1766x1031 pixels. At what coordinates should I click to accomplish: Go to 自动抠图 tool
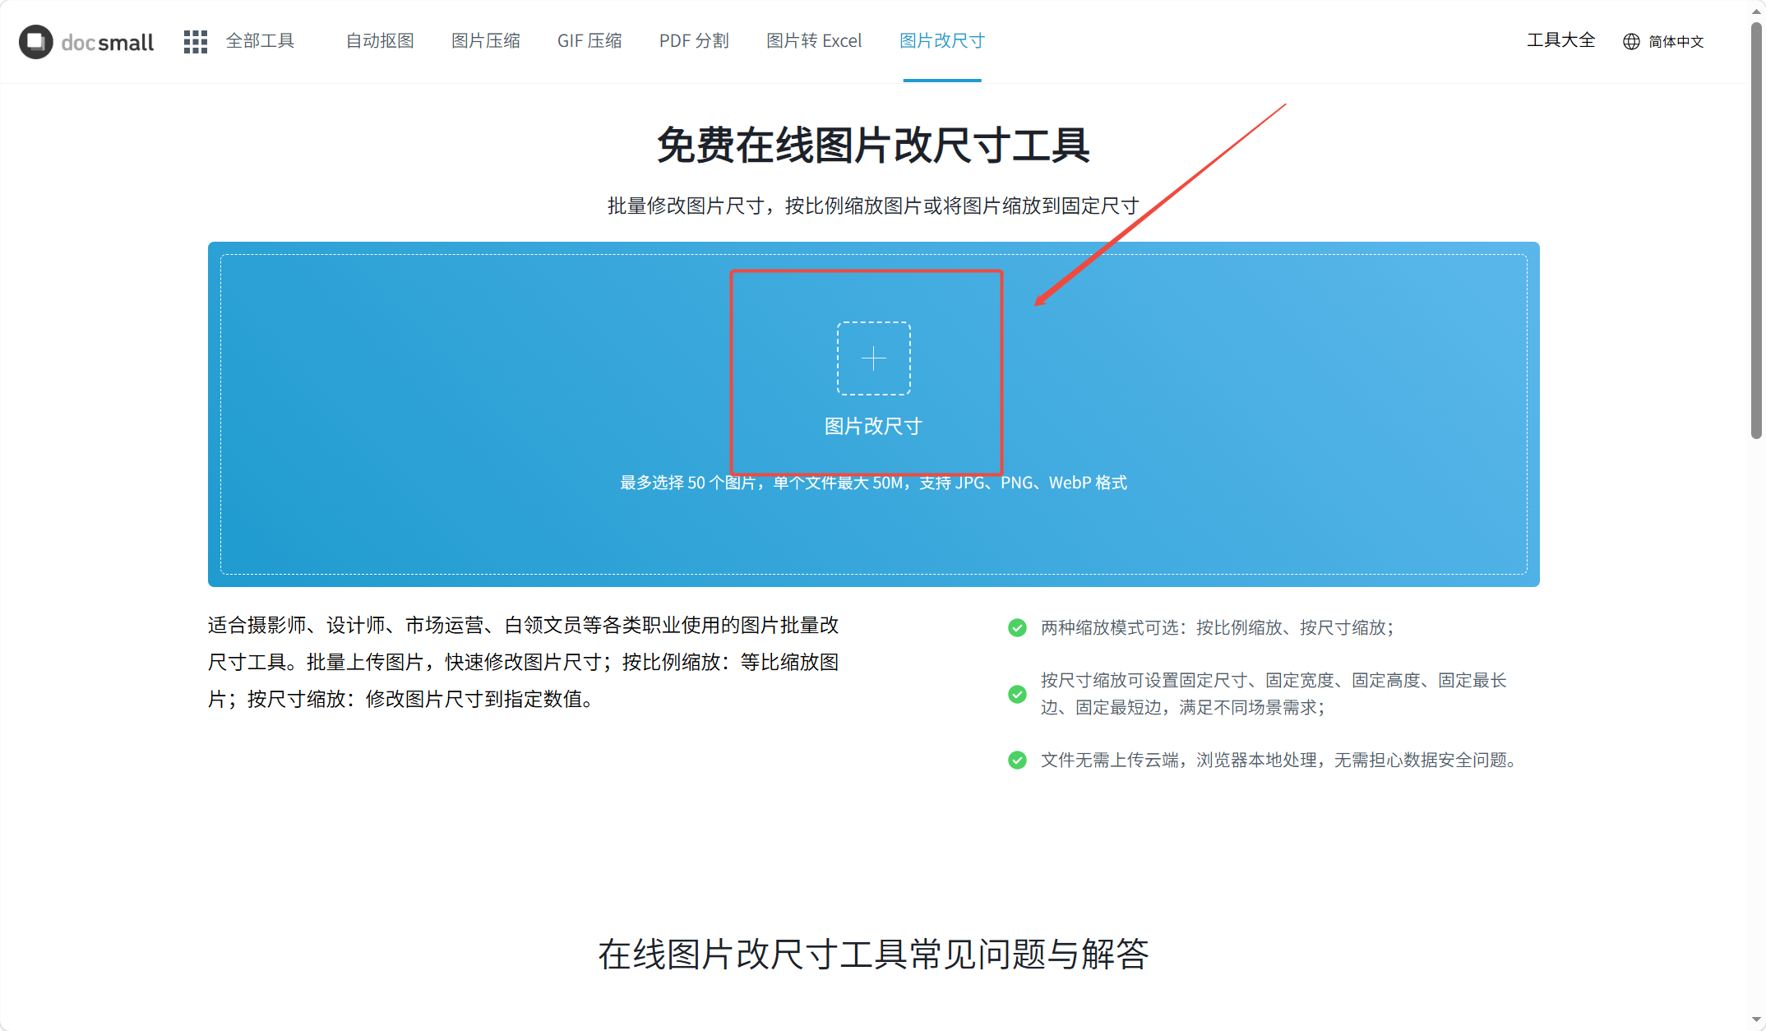click(380, 41)
